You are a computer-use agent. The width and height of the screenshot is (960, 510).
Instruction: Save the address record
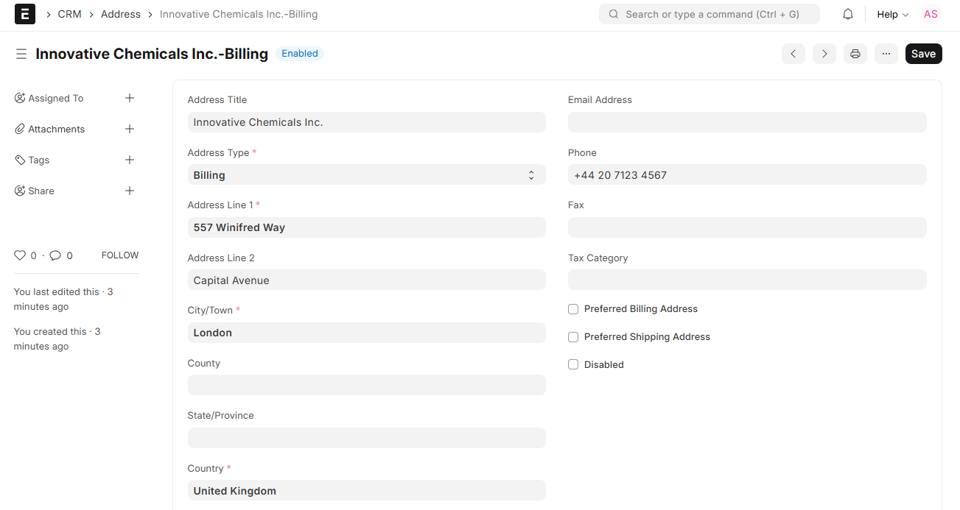(923, 54)
